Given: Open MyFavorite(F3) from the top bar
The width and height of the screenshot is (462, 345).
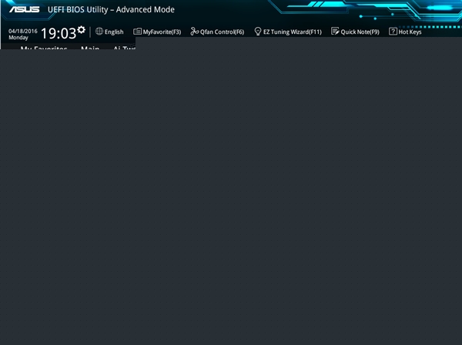Looking at the screenshot, I should [157, 32].
